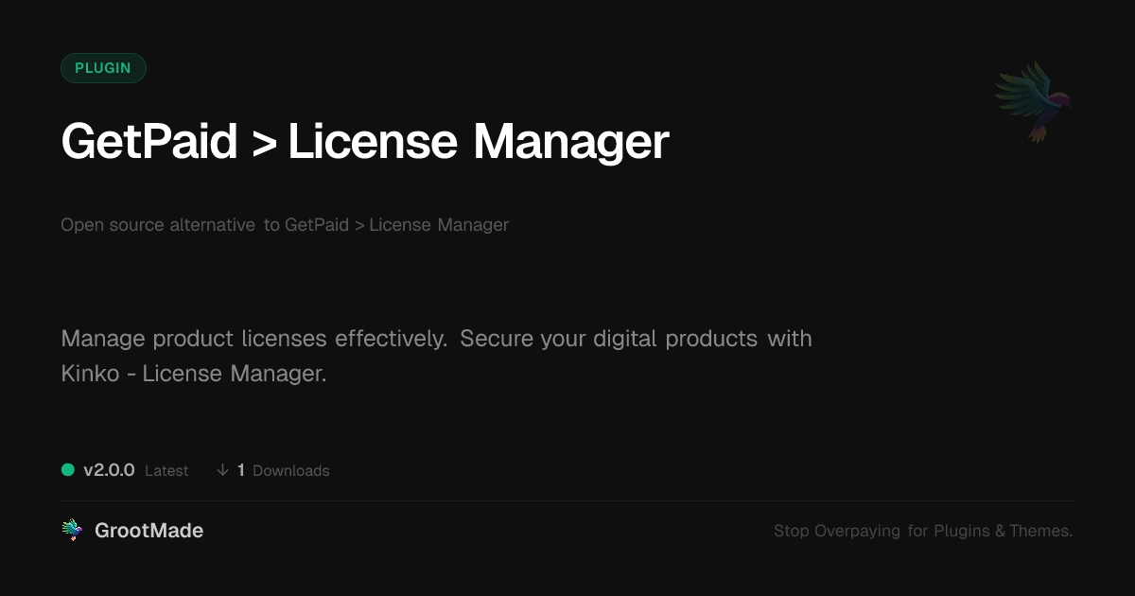Click the down-arrow downloads icon
1135x596 pixels.
[x=222, y=469]
